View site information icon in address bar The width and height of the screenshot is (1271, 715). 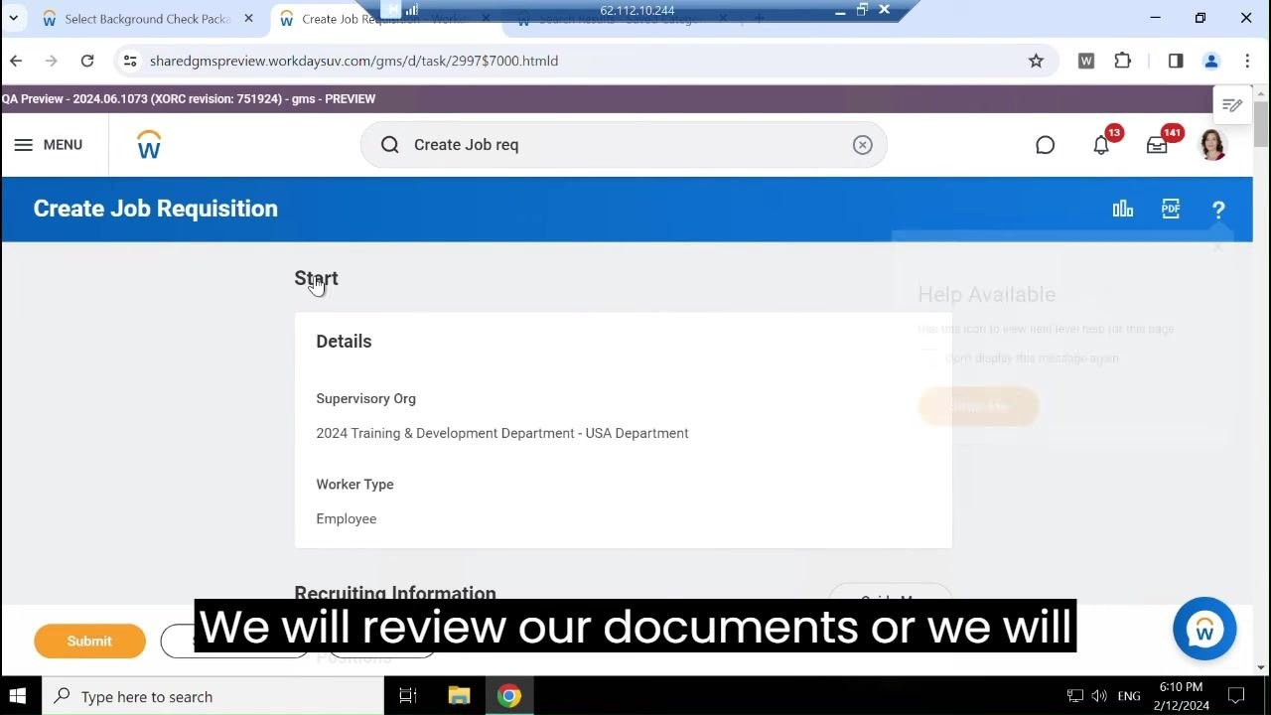(130, 61)
